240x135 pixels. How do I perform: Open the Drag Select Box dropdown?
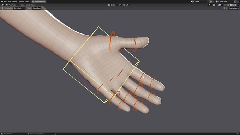coord(37,8)
